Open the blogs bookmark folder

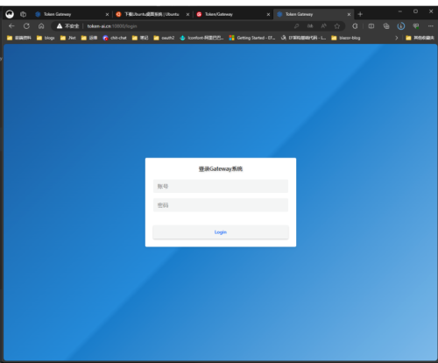[46, 38]
